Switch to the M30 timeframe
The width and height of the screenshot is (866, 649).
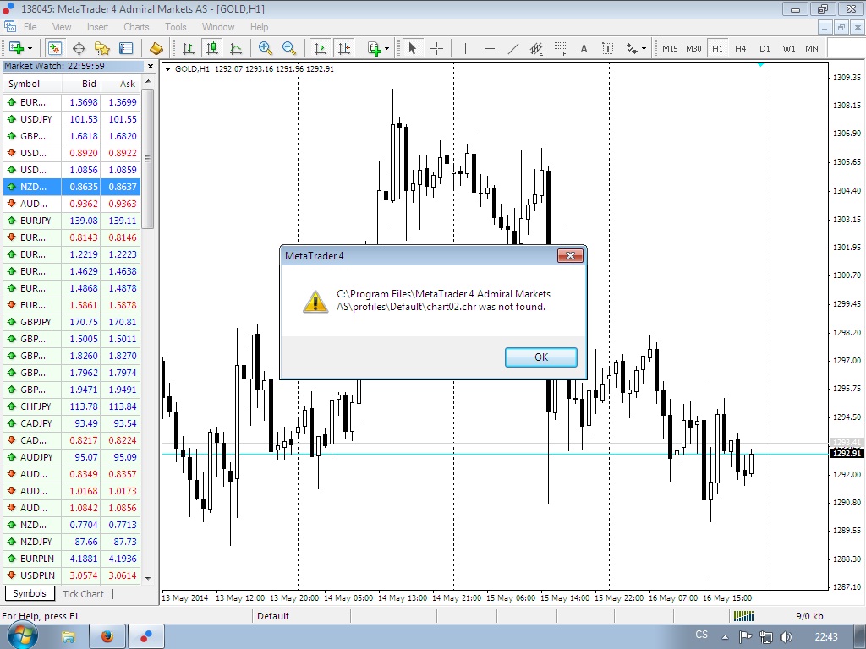pos(693,48)
